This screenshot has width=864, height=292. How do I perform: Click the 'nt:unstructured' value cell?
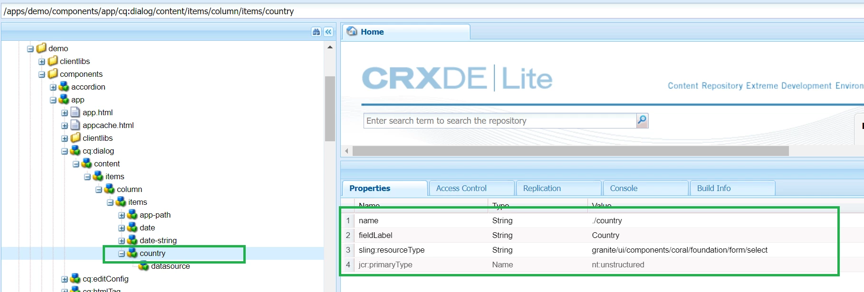pyautogui.click(x=618, y=265)
